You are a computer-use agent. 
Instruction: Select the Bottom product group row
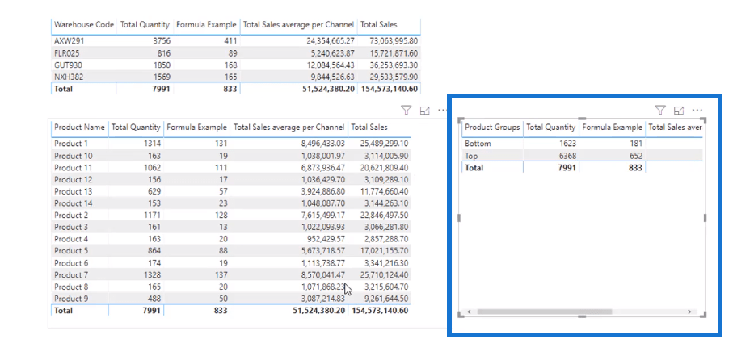[x=582, y=144]
